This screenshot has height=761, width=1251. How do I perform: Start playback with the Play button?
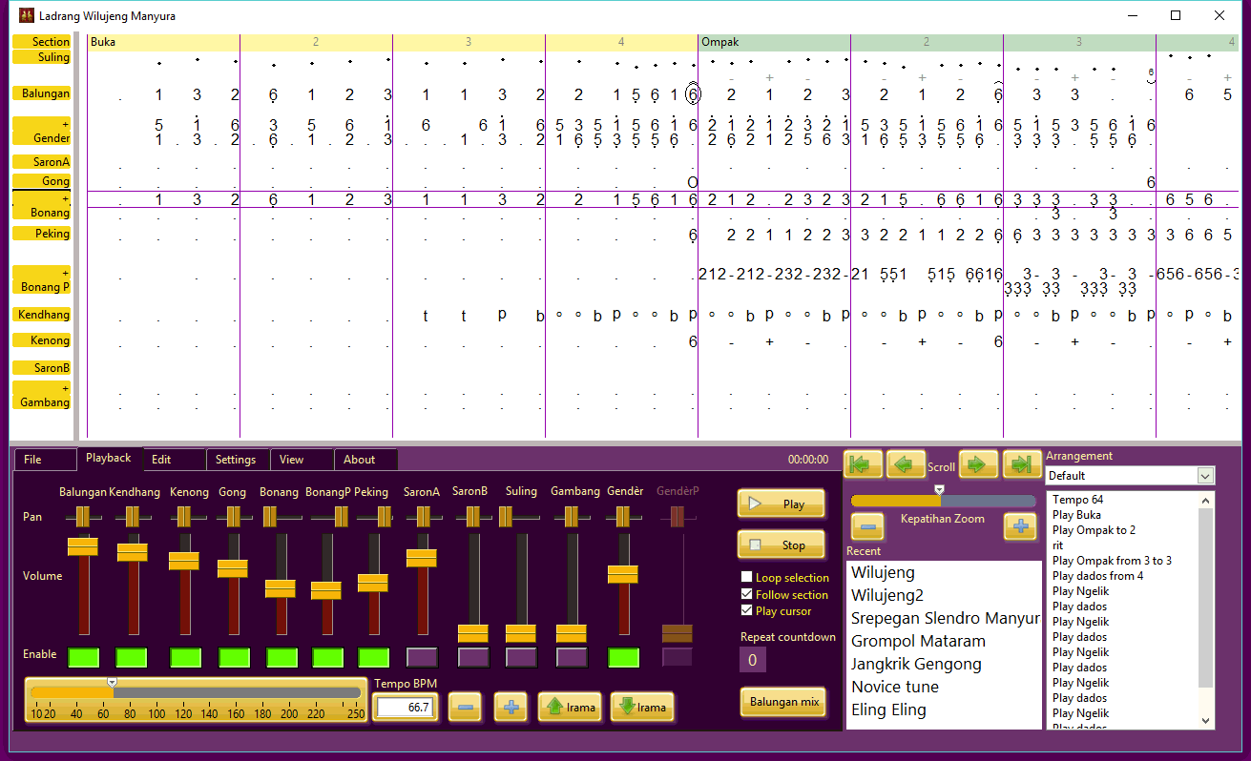click(x=781, y=504)
